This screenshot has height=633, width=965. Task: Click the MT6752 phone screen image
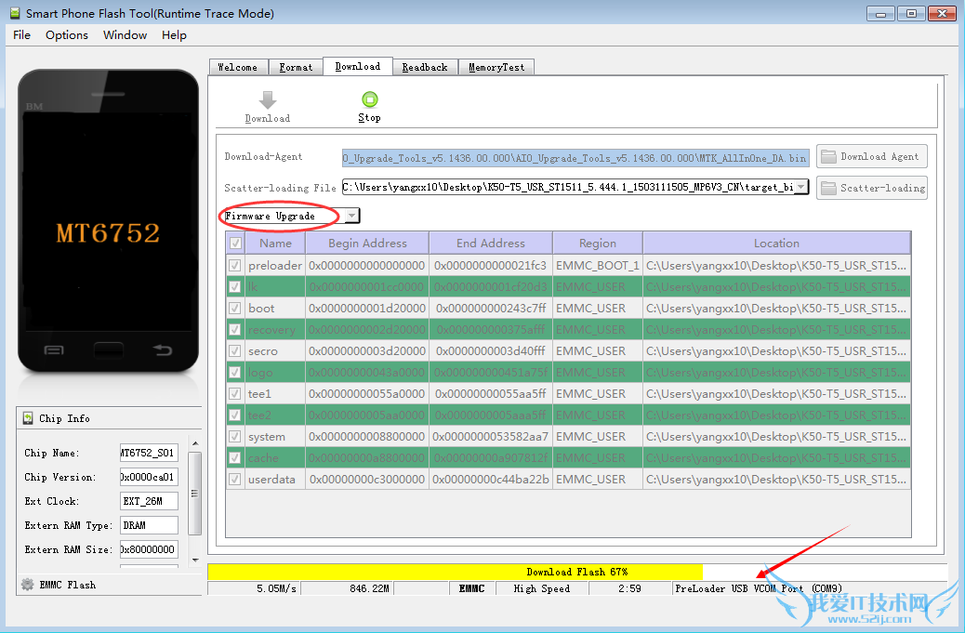(108, 221)
